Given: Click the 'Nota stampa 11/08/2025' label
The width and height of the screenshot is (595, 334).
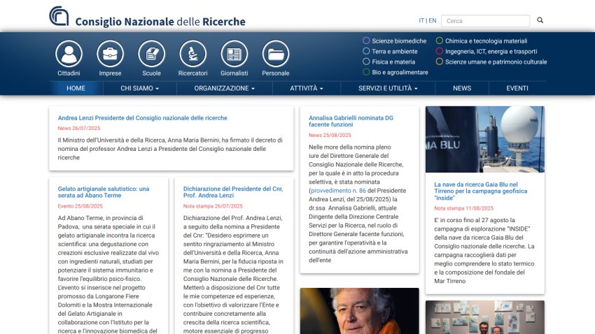Looking at the screenshot, I should click(x=463, y=208).
